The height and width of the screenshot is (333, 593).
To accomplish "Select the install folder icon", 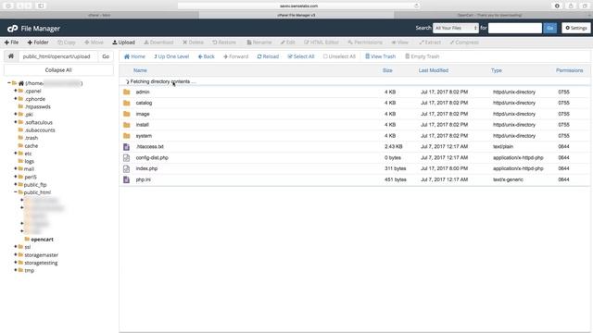I will click(x=127, y=125).
